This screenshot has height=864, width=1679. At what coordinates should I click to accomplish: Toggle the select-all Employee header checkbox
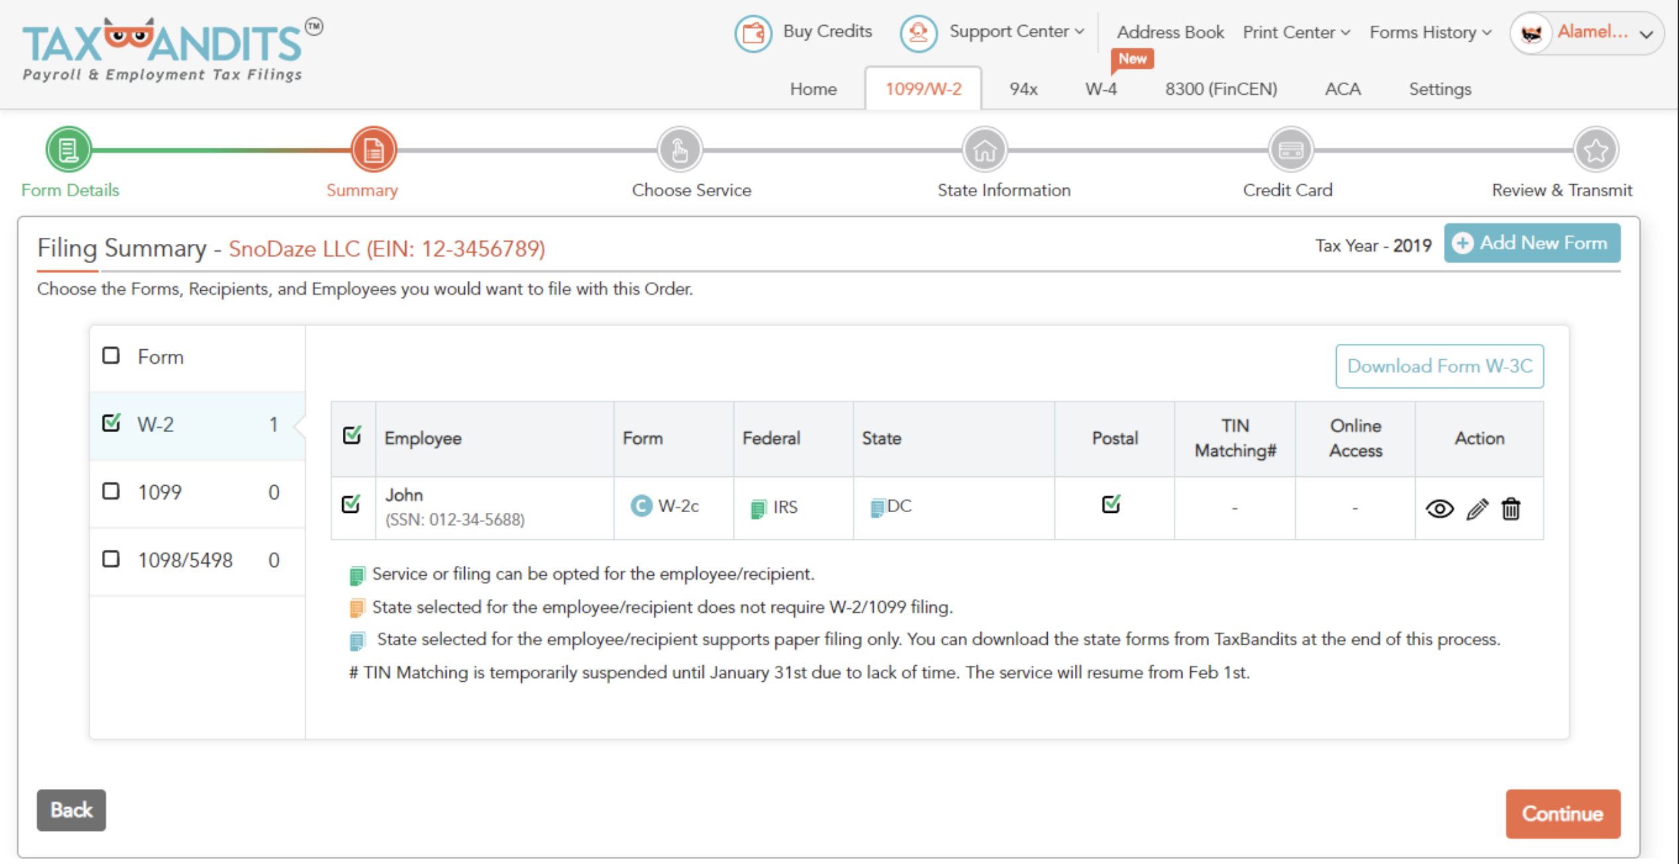[x=352, y=435]
